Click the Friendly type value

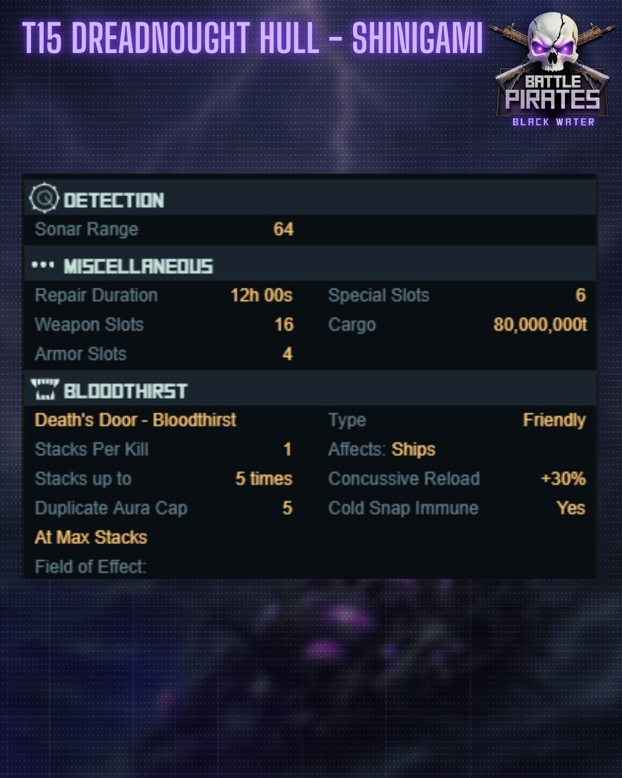coord(554,420)
